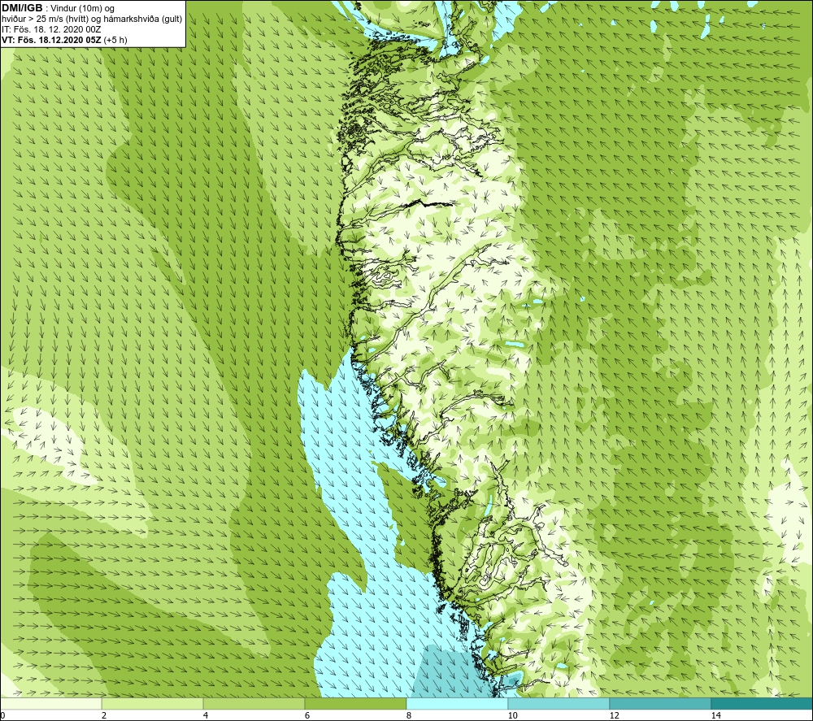
Task: Click the 'DMI/IGB' title text
Action: [x=22, y=8]
